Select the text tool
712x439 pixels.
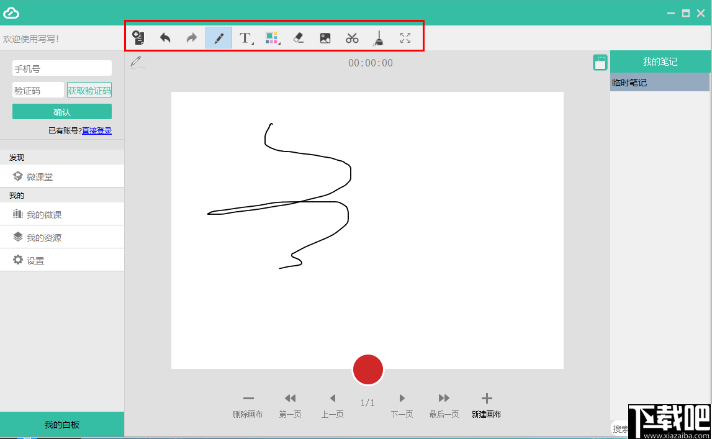click(246, 38)
